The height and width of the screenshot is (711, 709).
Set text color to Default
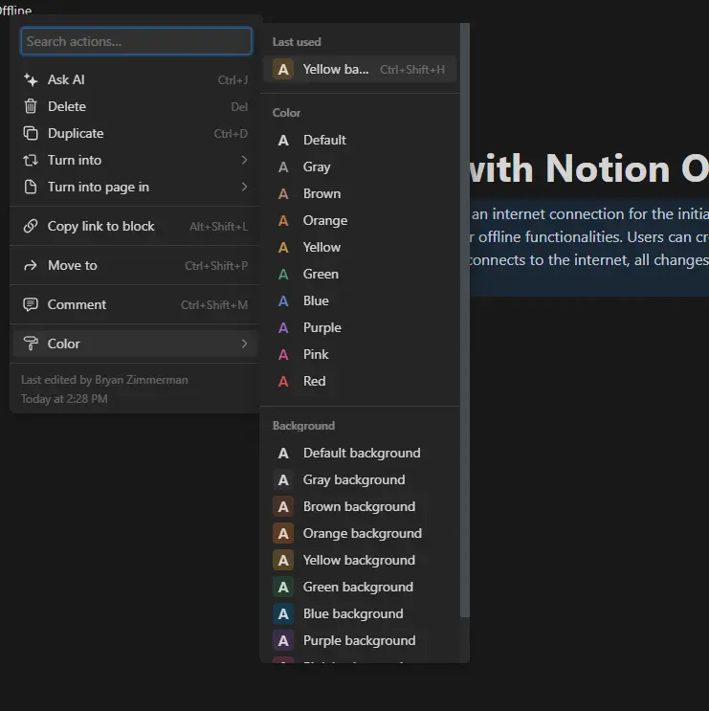coord(360,140)
